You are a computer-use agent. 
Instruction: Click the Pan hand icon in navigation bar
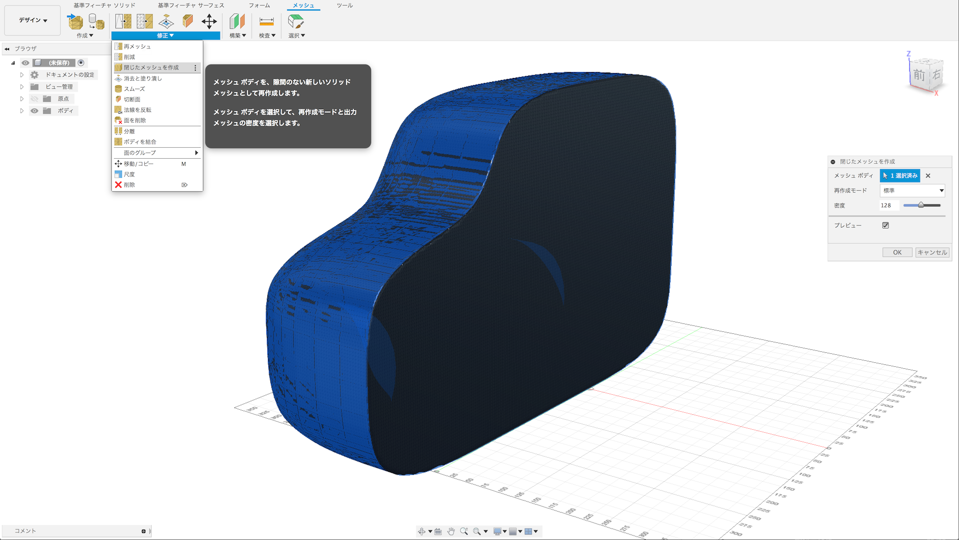[x=451, y=531]
